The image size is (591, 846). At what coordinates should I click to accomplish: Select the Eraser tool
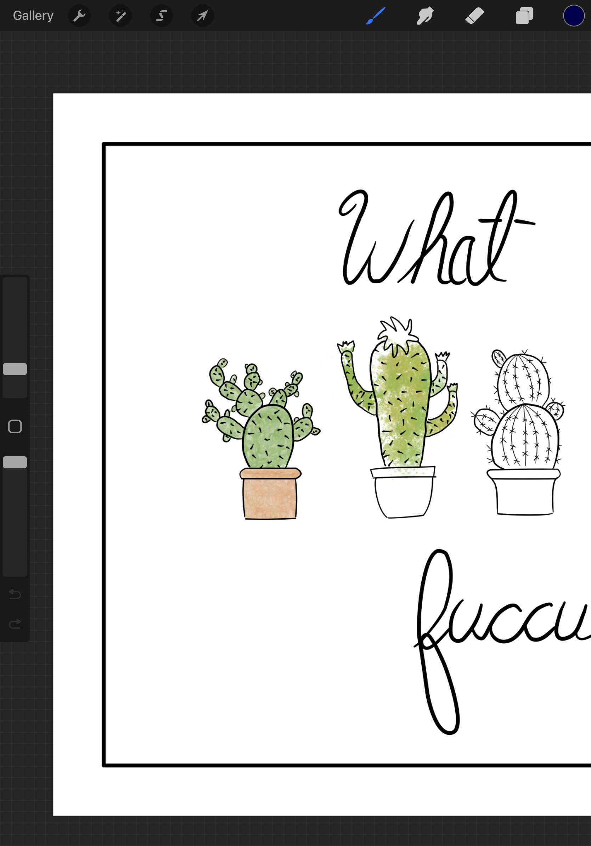coord(474,16)
